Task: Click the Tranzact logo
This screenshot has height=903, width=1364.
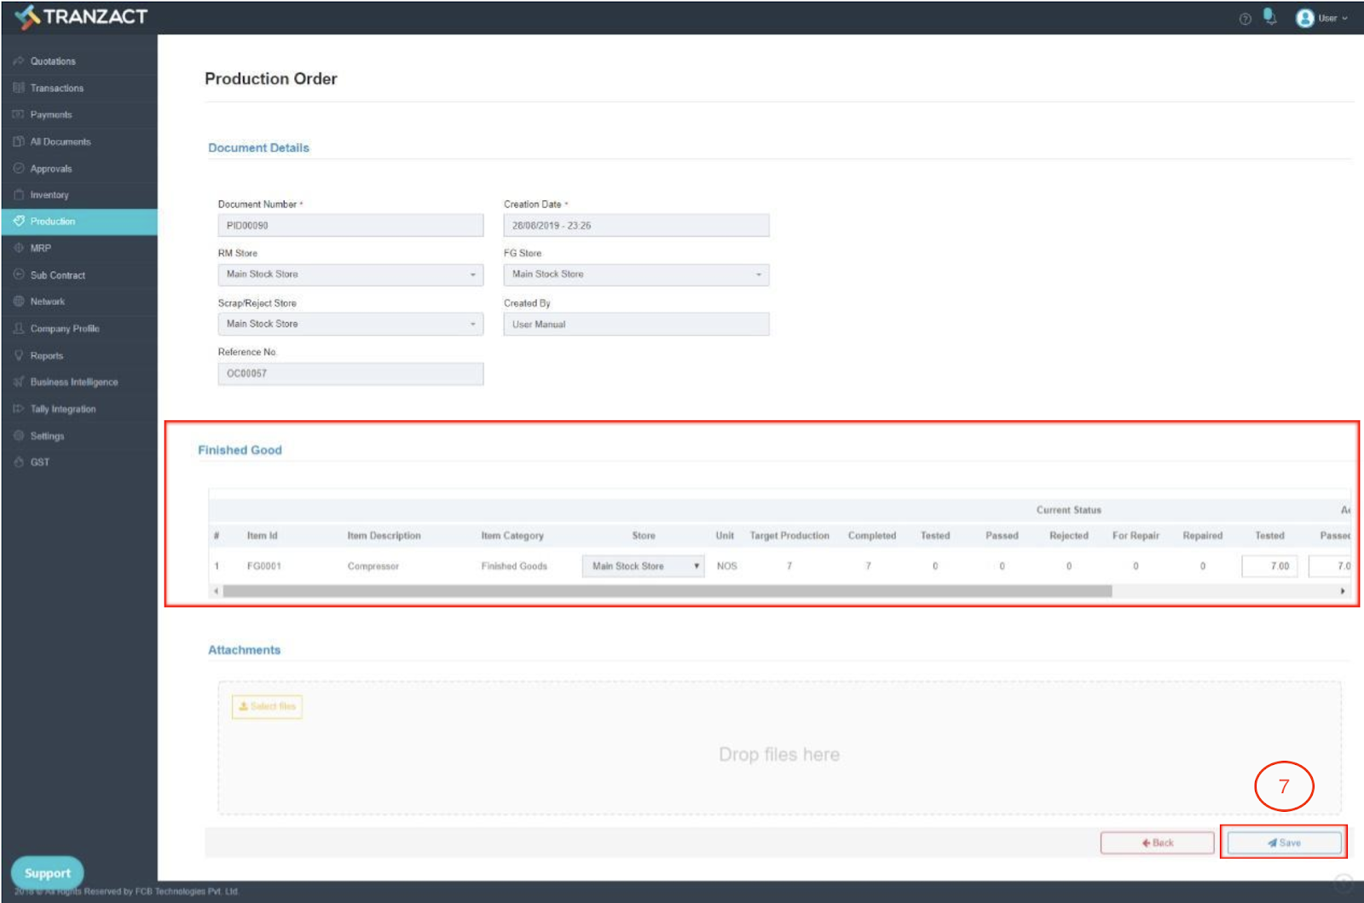Action: [81, 16]
